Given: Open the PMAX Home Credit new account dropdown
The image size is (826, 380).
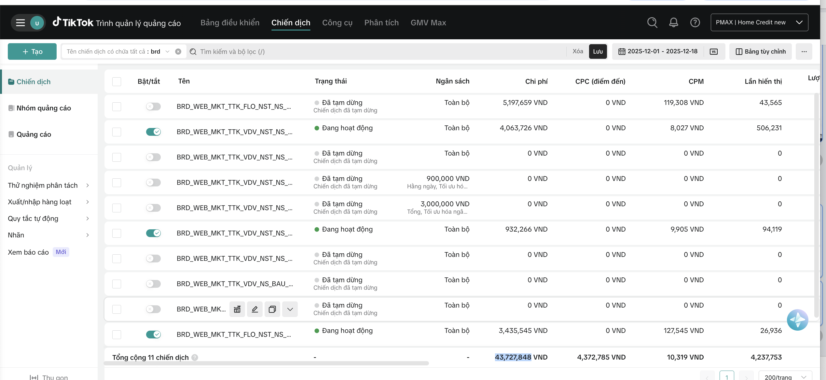Looking at the screenshot, I should [x=759, y=22].
